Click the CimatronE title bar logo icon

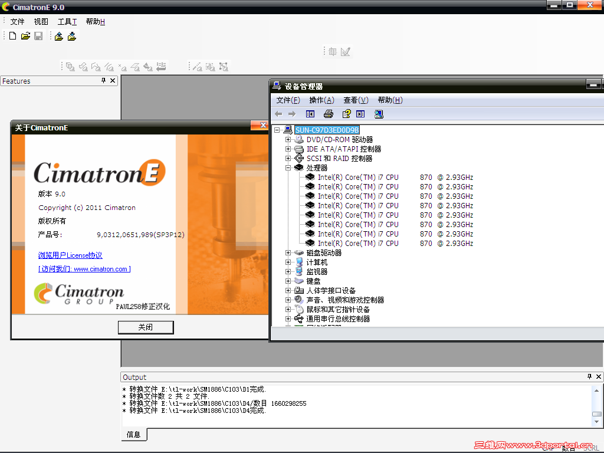tap(6, 7)
